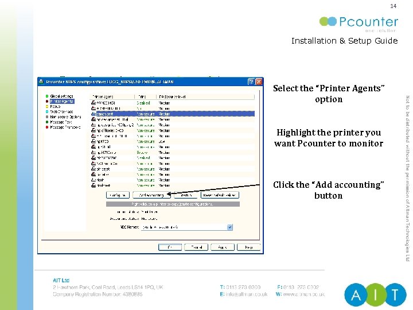
Task: Click the Non-secure cell in the benchtest row
Action: [x=146, y=114]
